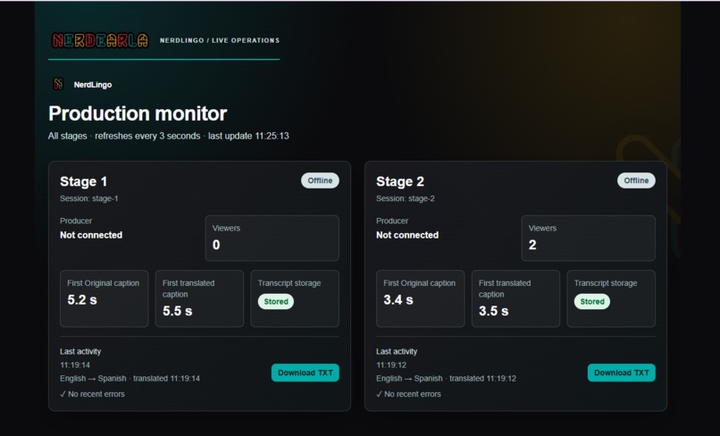Click the NerdLingo label text
This screenshot has width=720, height=436.
[x=93, y=85]
